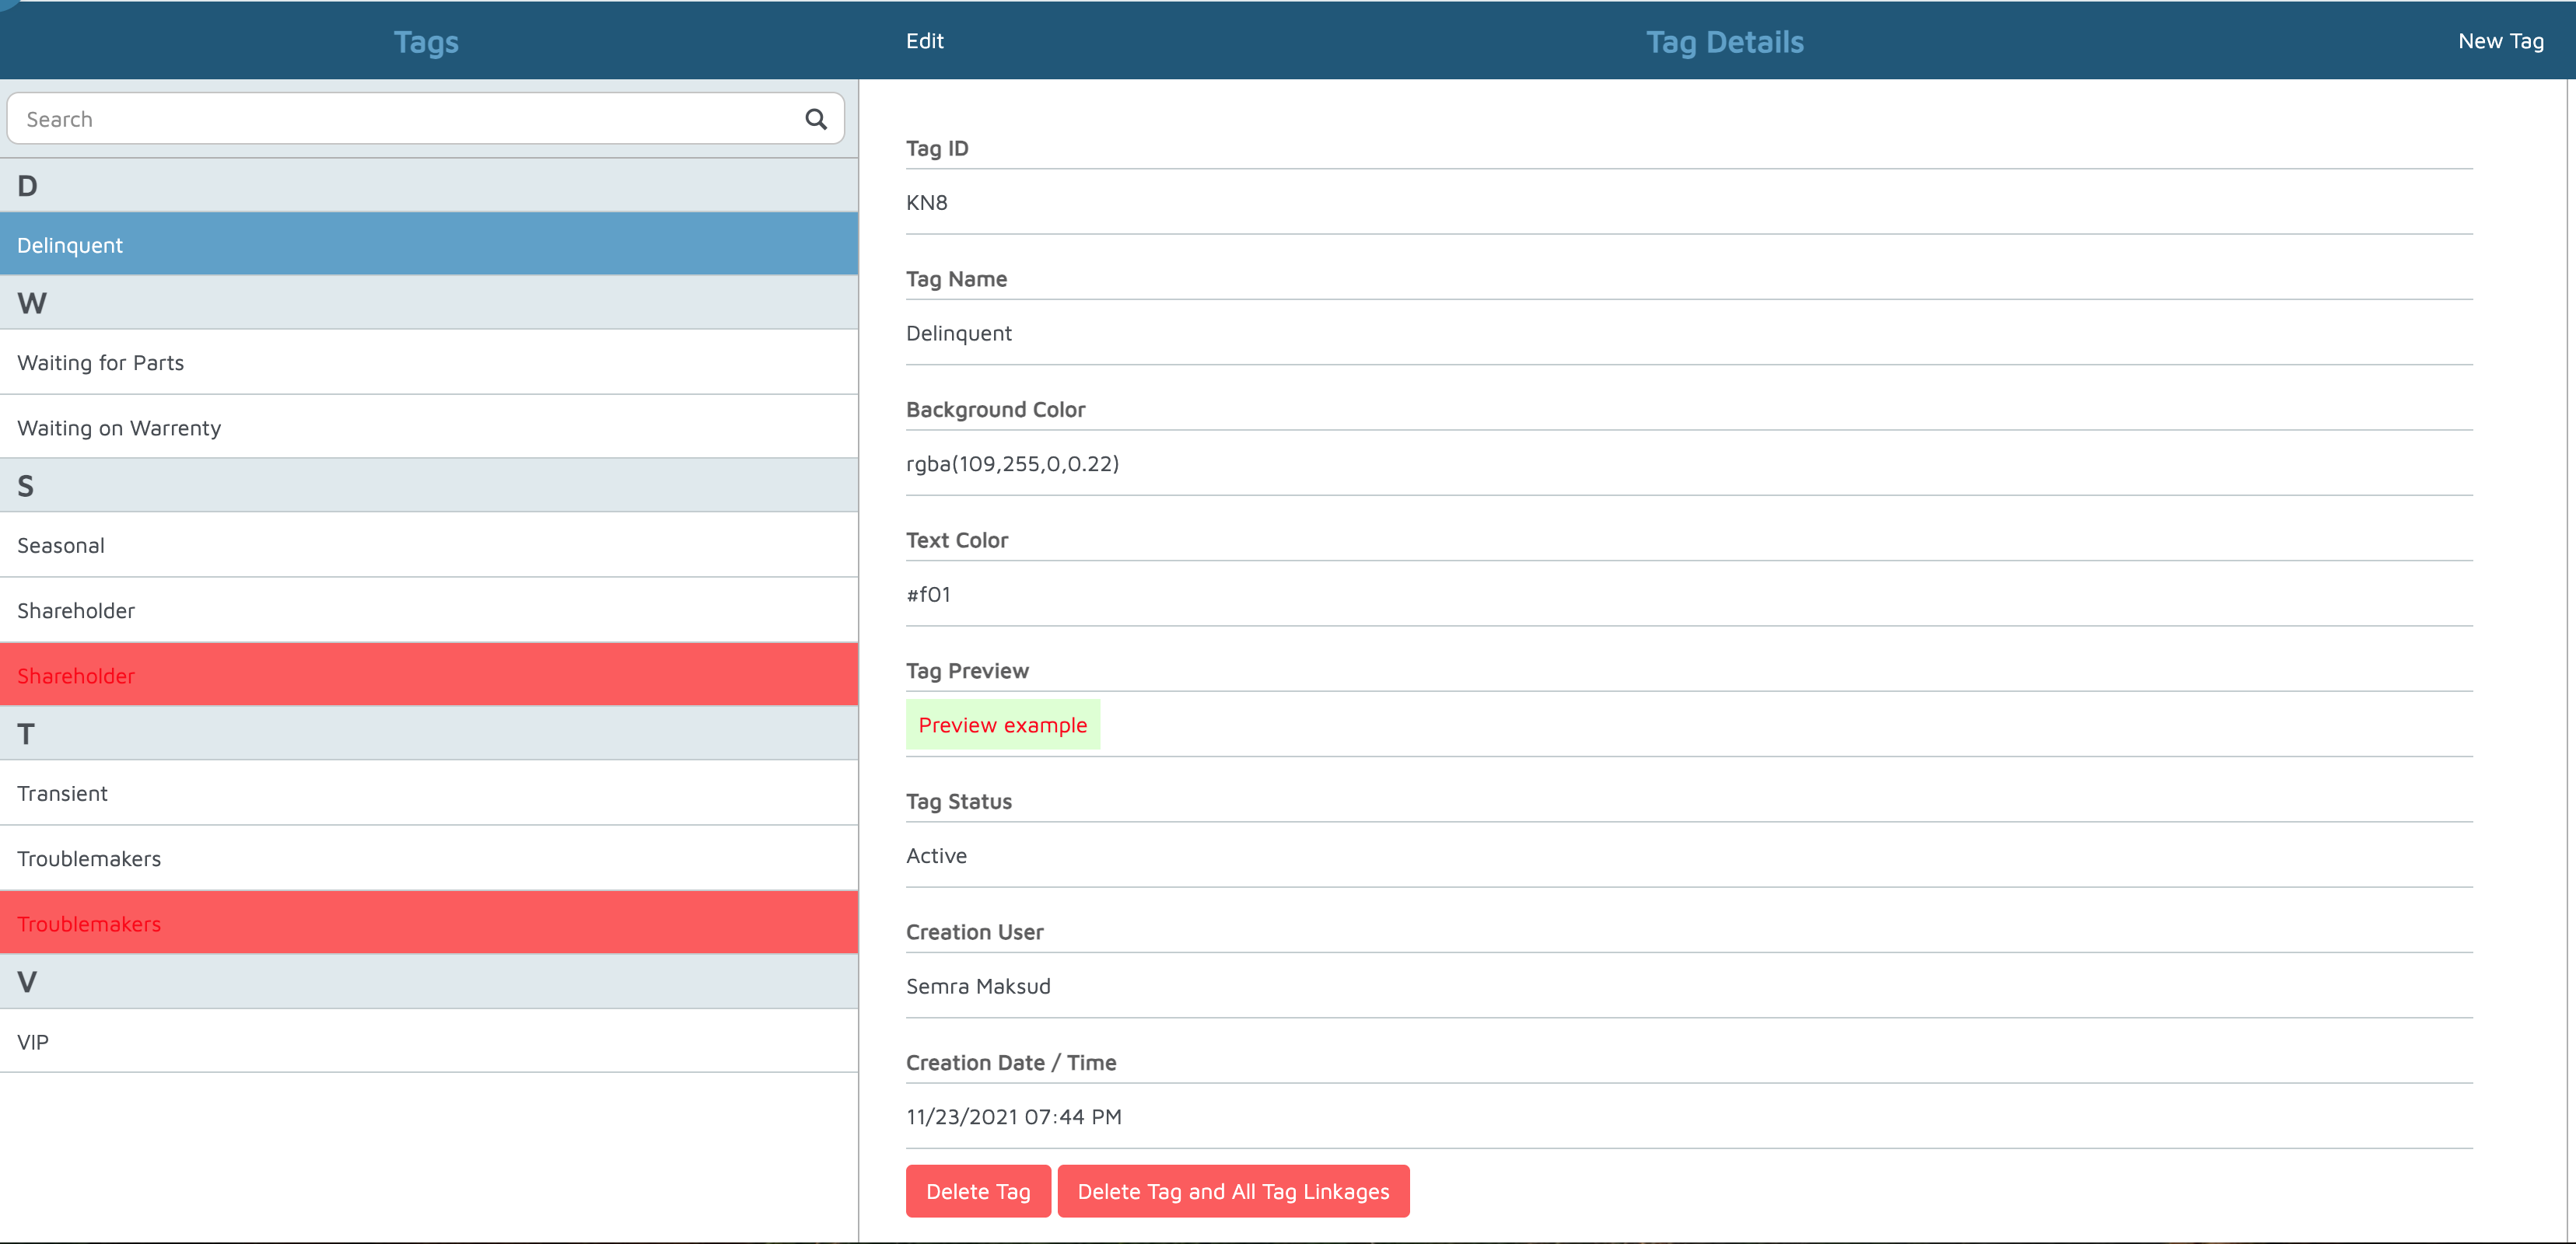The height and width of the screenshot is (1244, 2576).
Task: Select white-background Troublemakers tag
Action: [428, 858]
